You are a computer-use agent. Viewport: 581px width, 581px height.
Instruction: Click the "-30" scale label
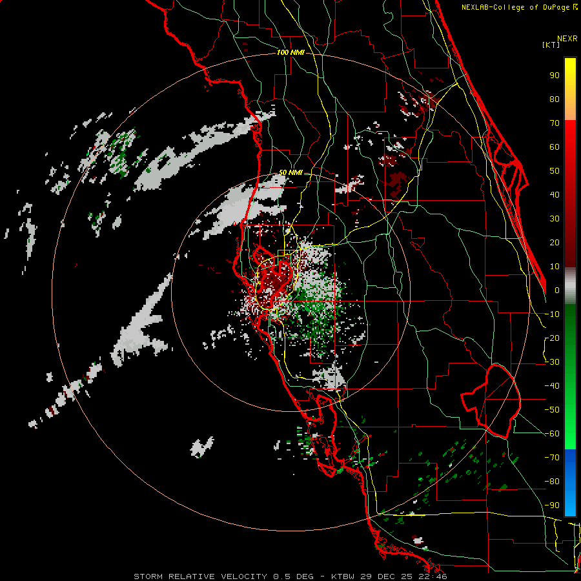552,362
